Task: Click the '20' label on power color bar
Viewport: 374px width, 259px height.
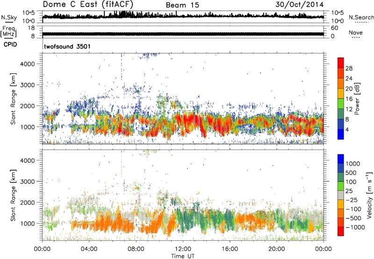Action: click(x=349, y=89)
